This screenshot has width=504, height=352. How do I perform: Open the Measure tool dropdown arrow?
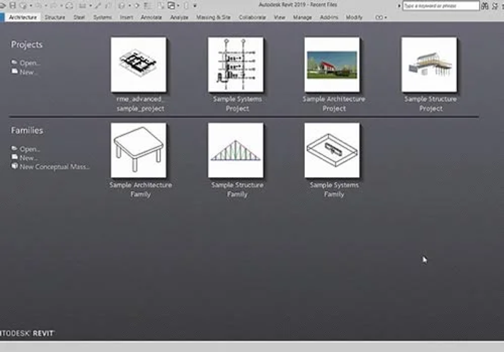(91, 6)
